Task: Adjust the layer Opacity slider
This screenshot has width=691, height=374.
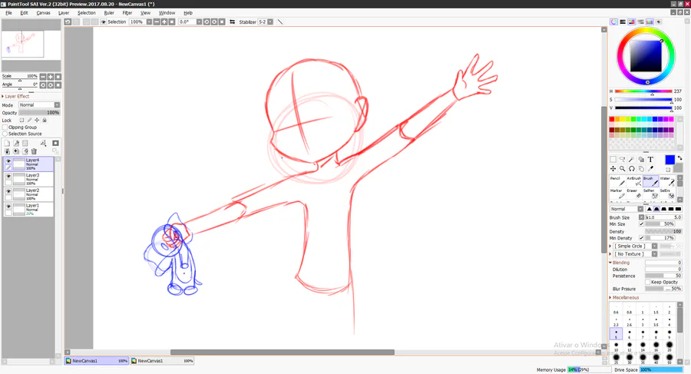Action: (39, 112)
